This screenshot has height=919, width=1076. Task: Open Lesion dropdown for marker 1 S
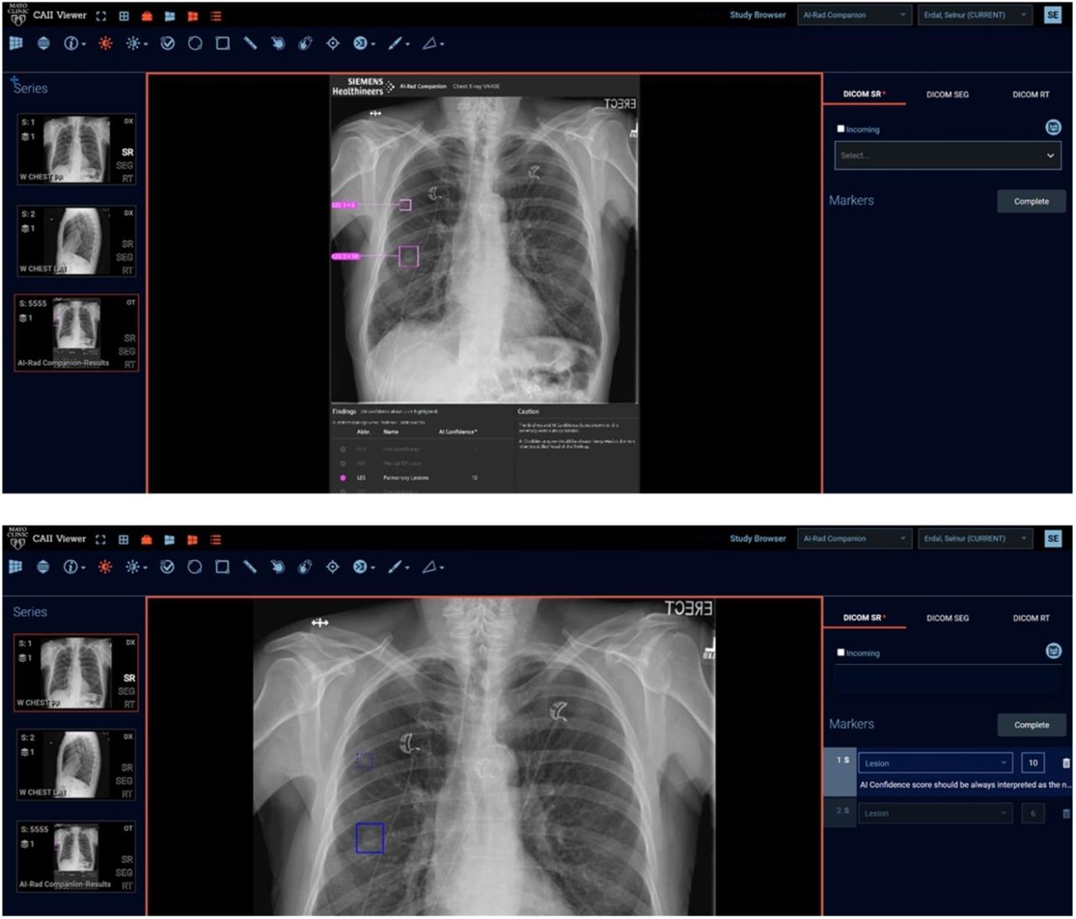[x=935, y=763]
